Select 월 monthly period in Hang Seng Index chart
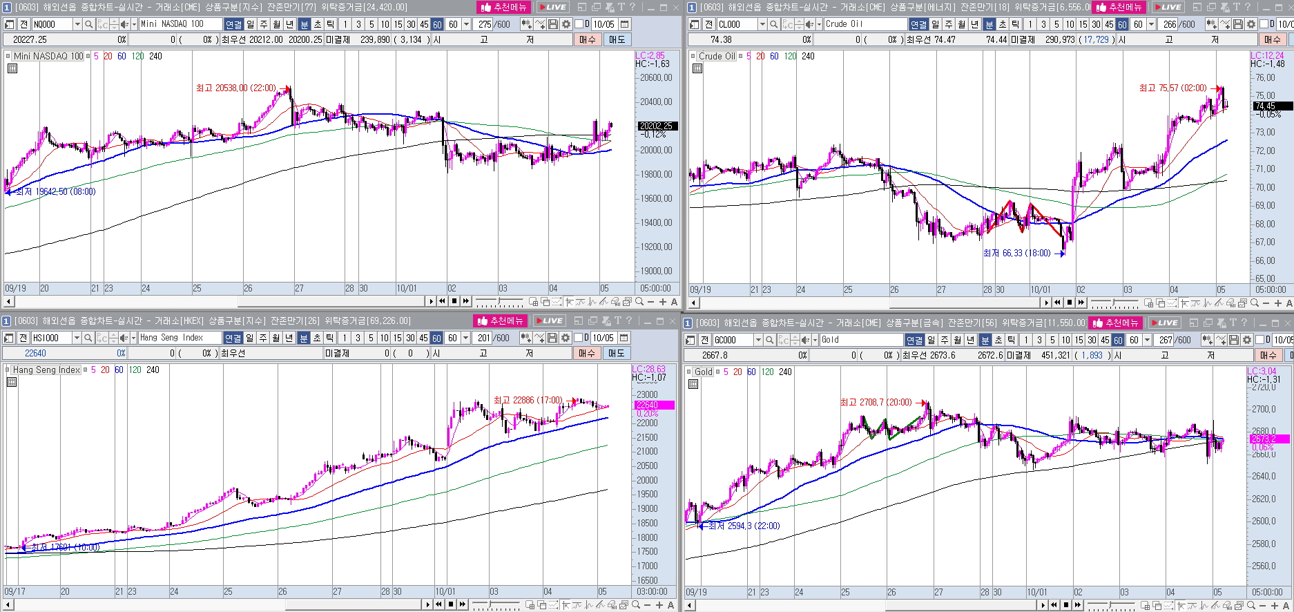Viewport: 1294px width, 612px height. point(276,338)
